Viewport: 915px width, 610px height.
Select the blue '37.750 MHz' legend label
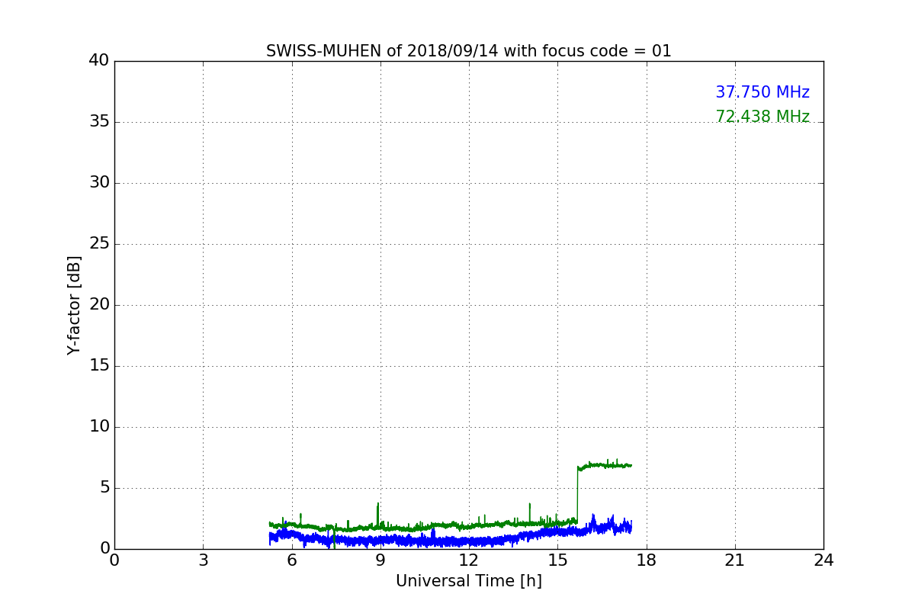tap(762, 92)
